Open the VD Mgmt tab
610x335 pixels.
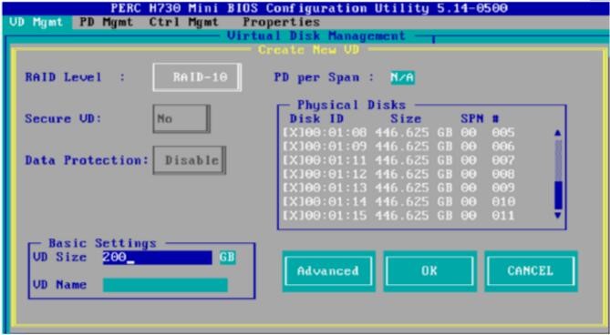coord(36,22)
